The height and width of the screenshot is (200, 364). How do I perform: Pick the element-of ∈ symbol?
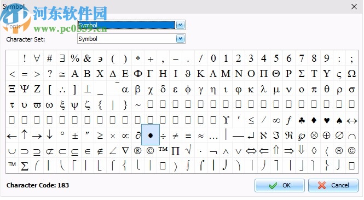(x=87, y=151)
